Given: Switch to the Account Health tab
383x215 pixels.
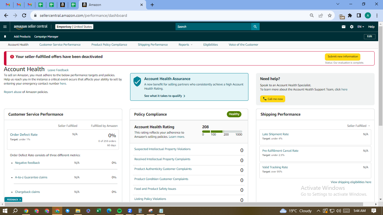Looking at the screenshot, I should click(x=18, y=45).
